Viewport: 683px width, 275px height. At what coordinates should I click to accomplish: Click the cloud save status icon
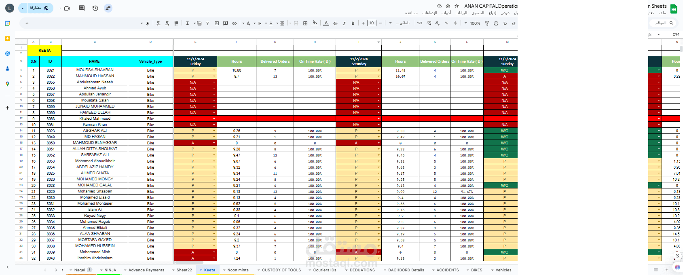(439, 6)
